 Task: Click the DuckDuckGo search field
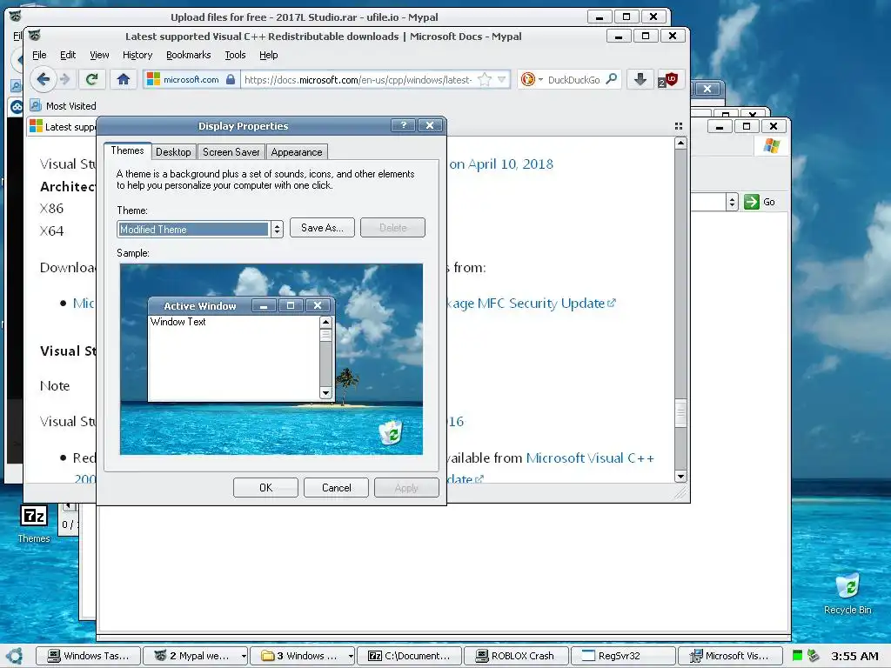573,79
